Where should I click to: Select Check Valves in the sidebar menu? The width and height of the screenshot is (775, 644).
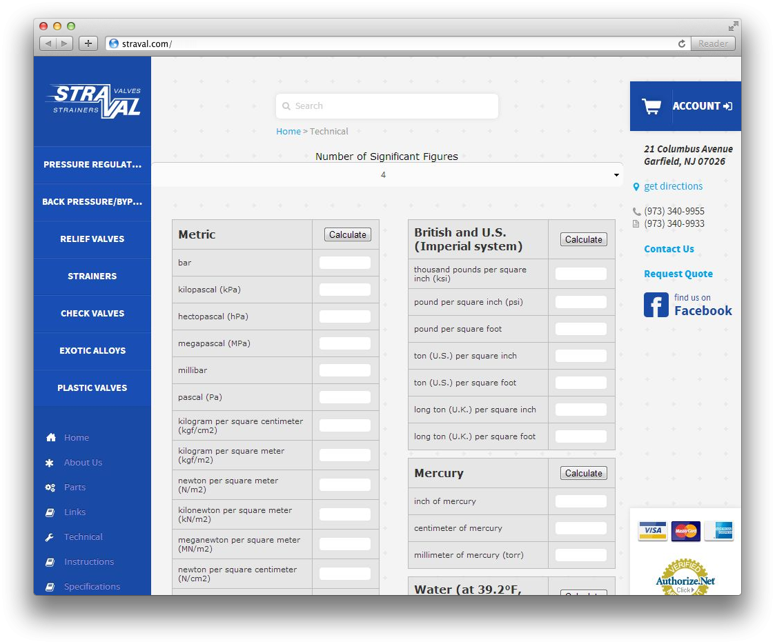[92, 314]
